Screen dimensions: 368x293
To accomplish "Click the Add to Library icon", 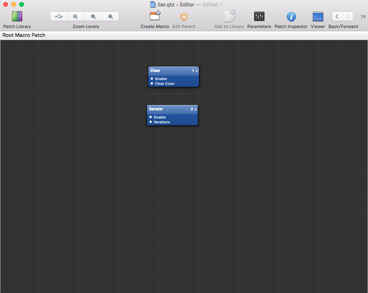I will (229, 16).
